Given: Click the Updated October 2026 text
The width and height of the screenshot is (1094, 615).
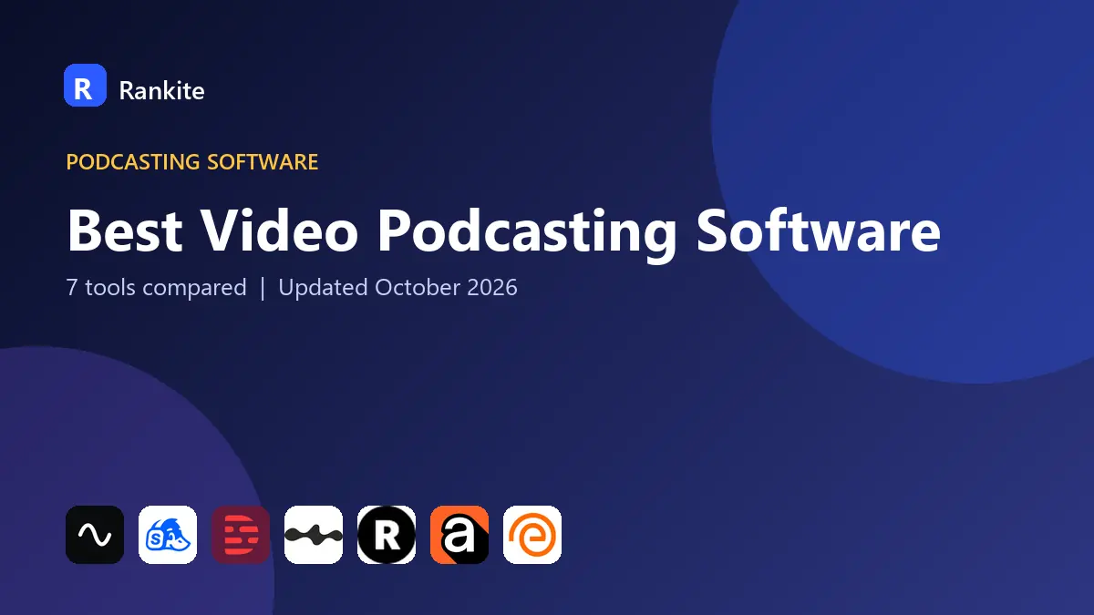Looking at the screenshot, I should [397, 288].
